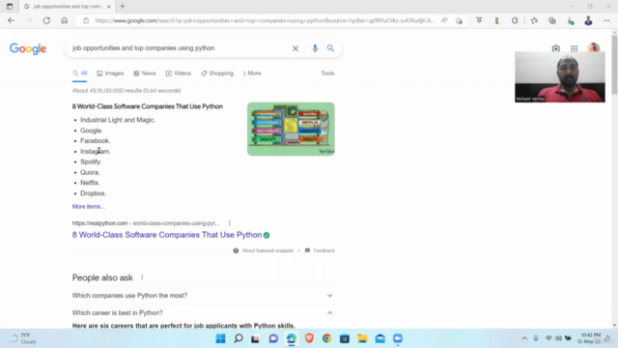618x348 pixels.
Task: Click the Netflix list item
Action: (90, 183)
